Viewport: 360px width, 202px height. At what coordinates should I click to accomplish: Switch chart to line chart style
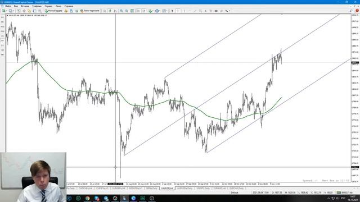[x=115, y=11]
